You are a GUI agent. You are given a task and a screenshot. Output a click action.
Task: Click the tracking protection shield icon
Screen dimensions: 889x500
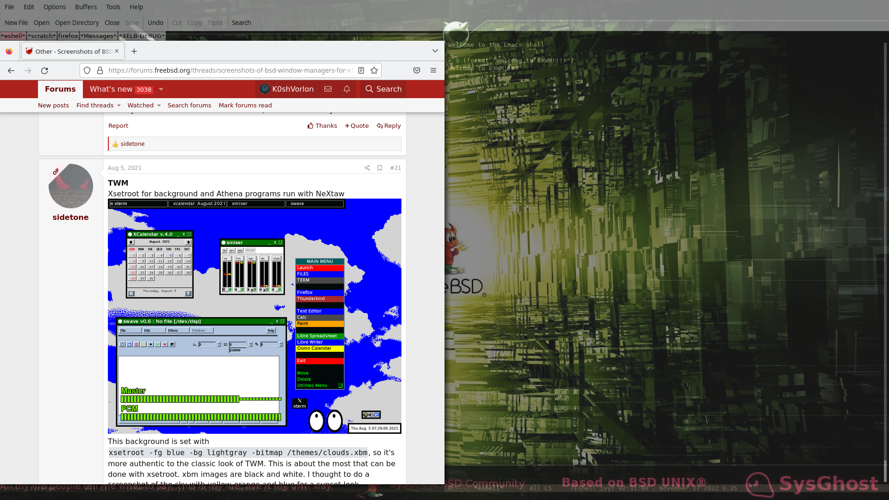click(87, 70)
